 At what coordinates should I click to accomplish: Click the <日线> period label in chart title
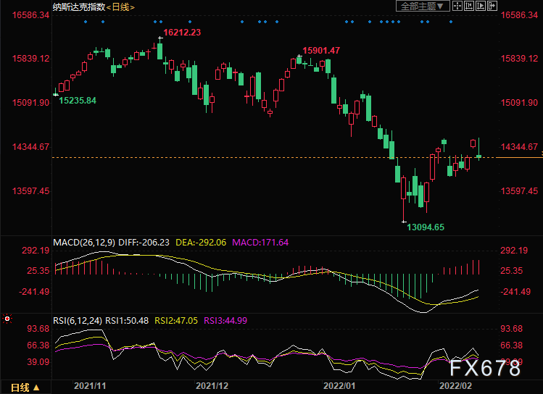coord(120,7)
